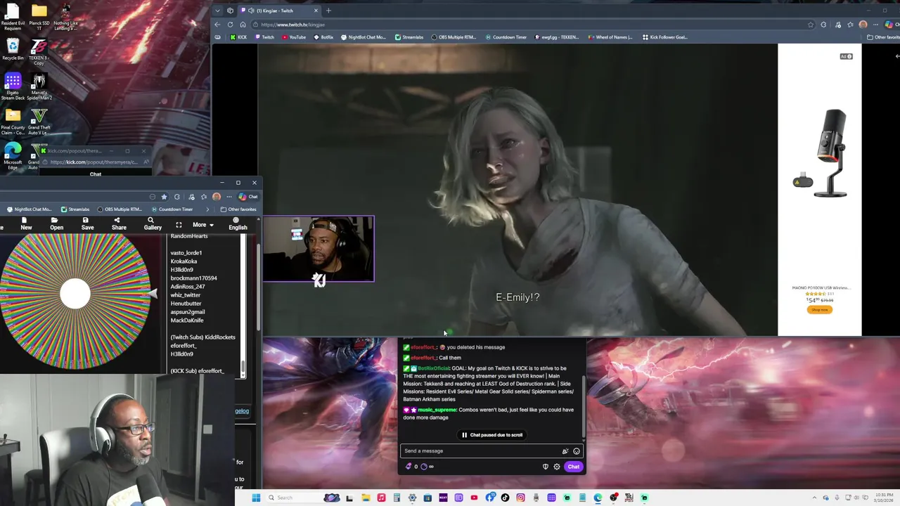This screenshot has width=900, height=506.
Task: Open Countdown Timer bookmark in wheel window
Action: [x=171, y=209]
